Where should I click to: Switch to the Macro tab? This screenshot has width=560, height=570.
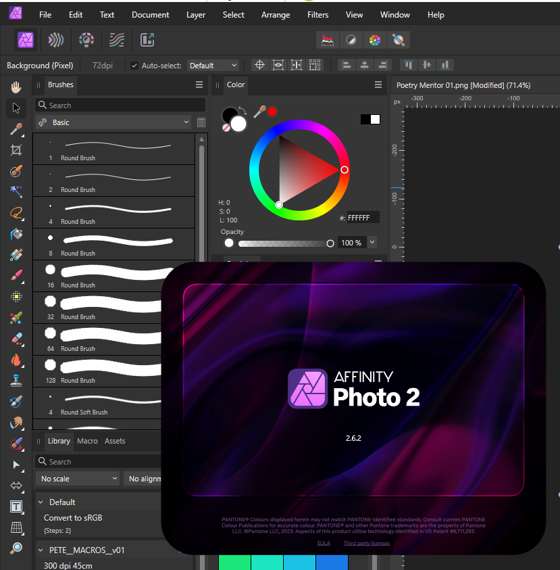pos(87,441)
